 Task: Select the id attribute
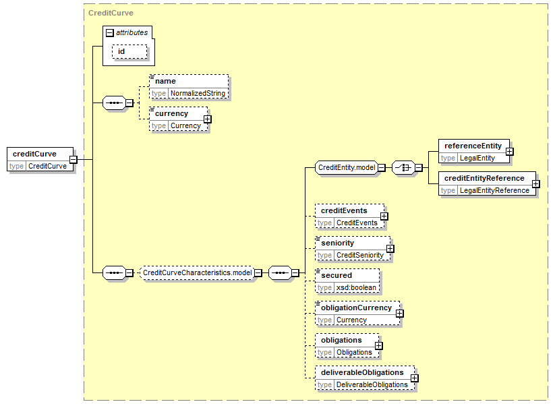pyautogui.click(x=129, y=52)
